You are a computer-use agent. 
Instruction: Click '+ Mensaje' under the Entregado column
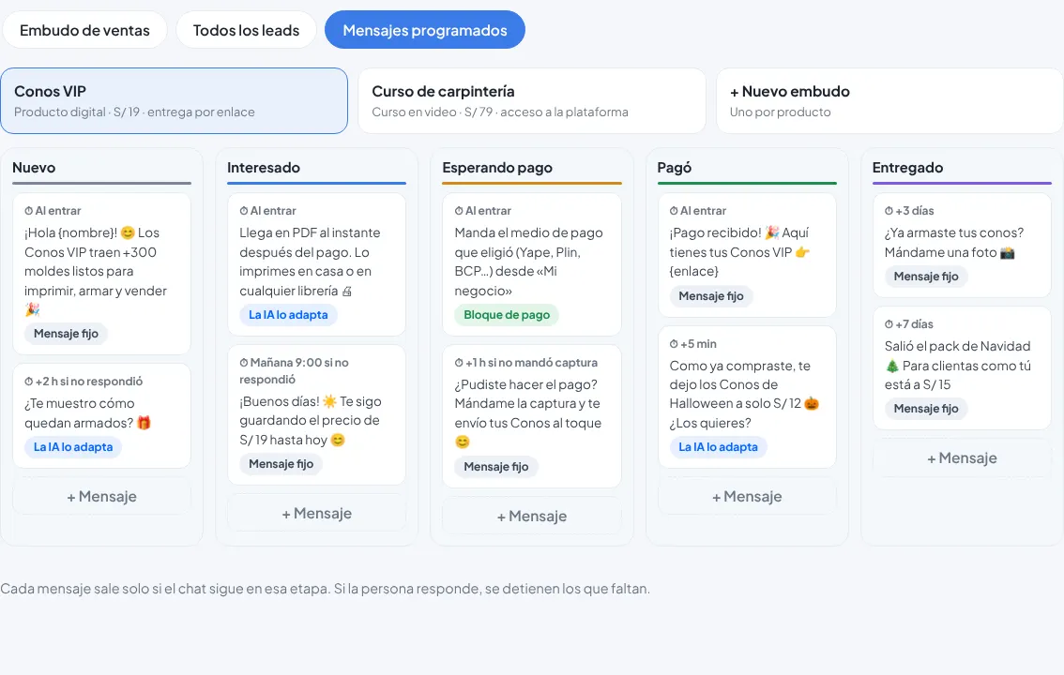(x=963, y=458)
